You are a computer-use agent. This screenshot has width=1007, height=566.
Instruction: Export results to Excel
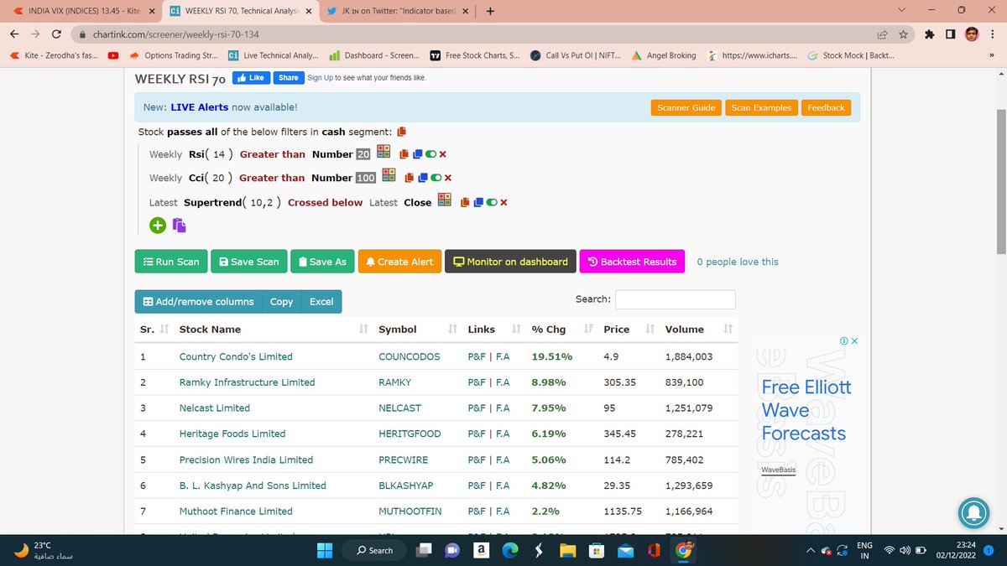[321, 301]
